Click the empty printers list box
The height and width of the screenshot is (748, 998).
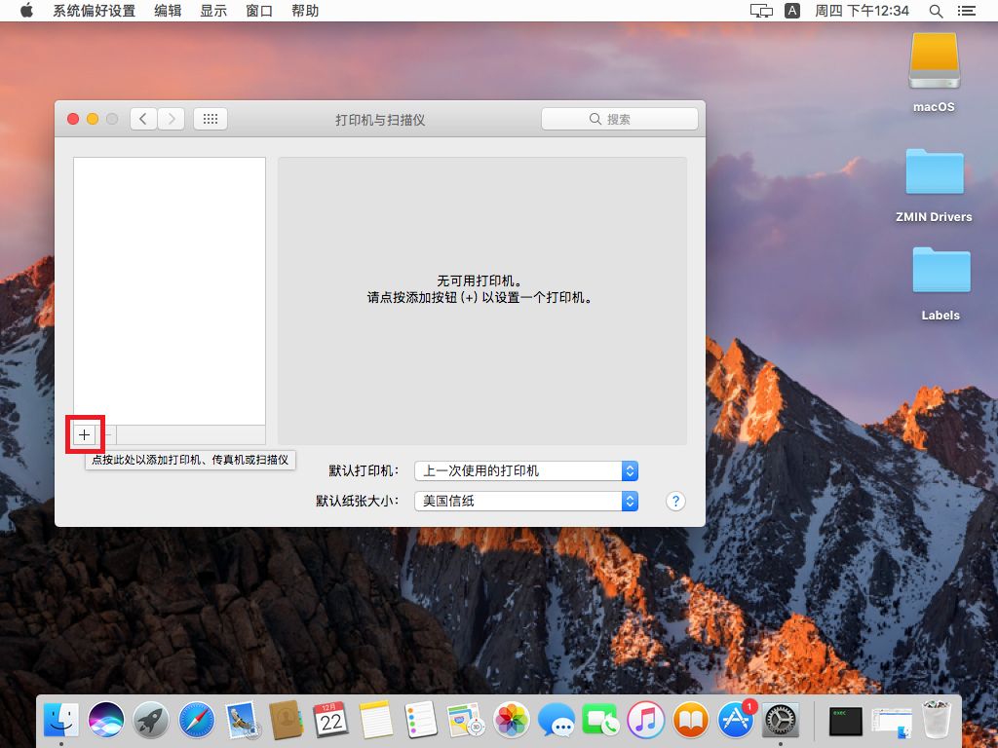[170, 291]
